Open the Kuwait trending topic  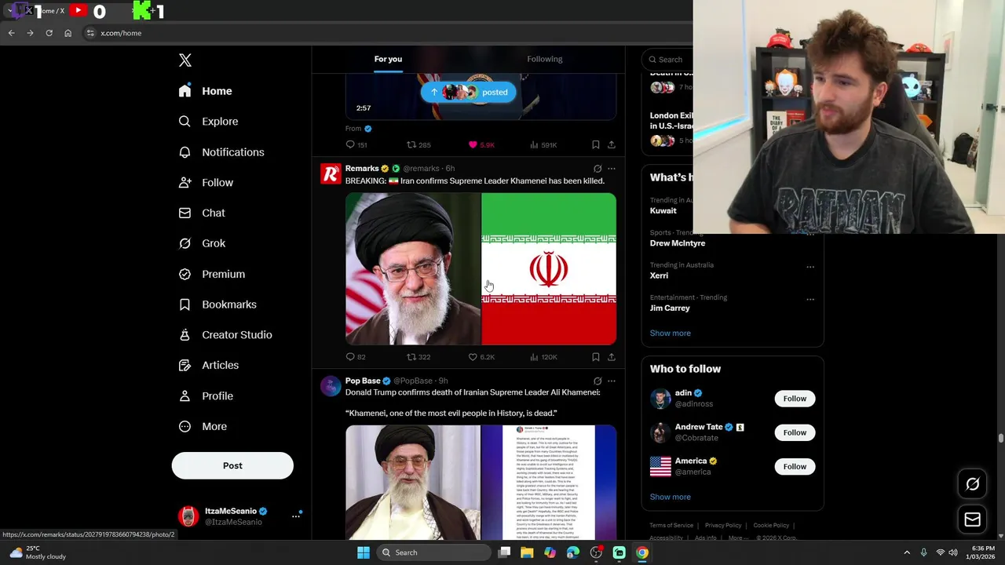click(663, 210)
